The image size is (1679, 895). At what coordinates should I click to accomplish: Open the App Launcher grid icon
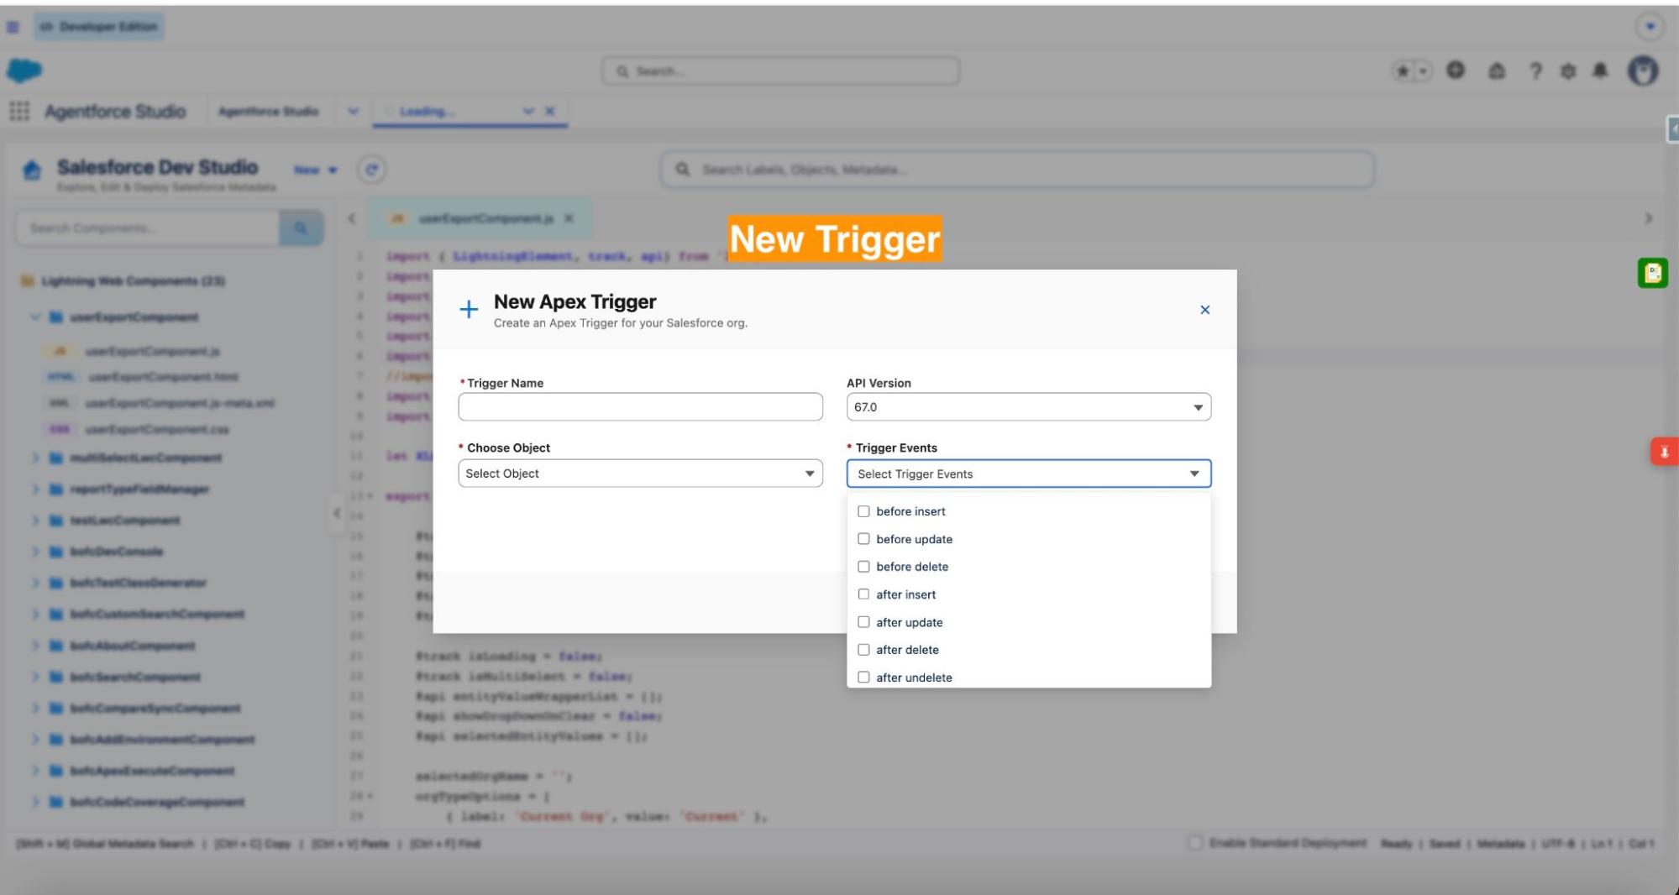(x=19, y=111)
